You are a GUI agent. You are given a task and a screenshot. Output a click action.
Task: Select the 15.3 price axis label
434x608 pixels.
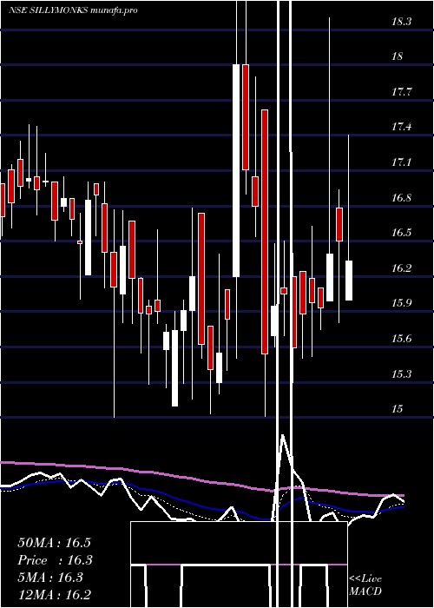click(401, 374)
